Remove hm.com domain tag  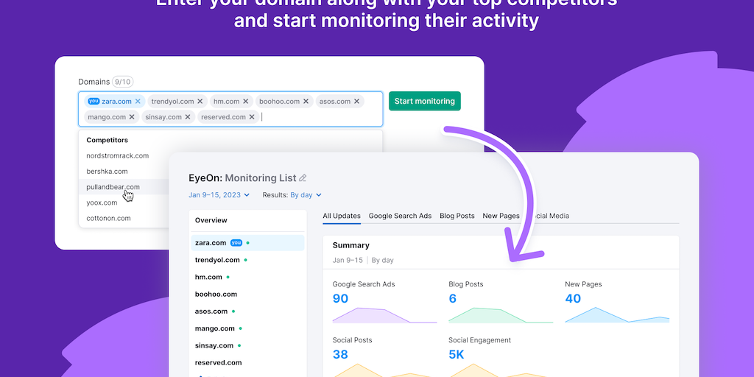coord(246,101)
